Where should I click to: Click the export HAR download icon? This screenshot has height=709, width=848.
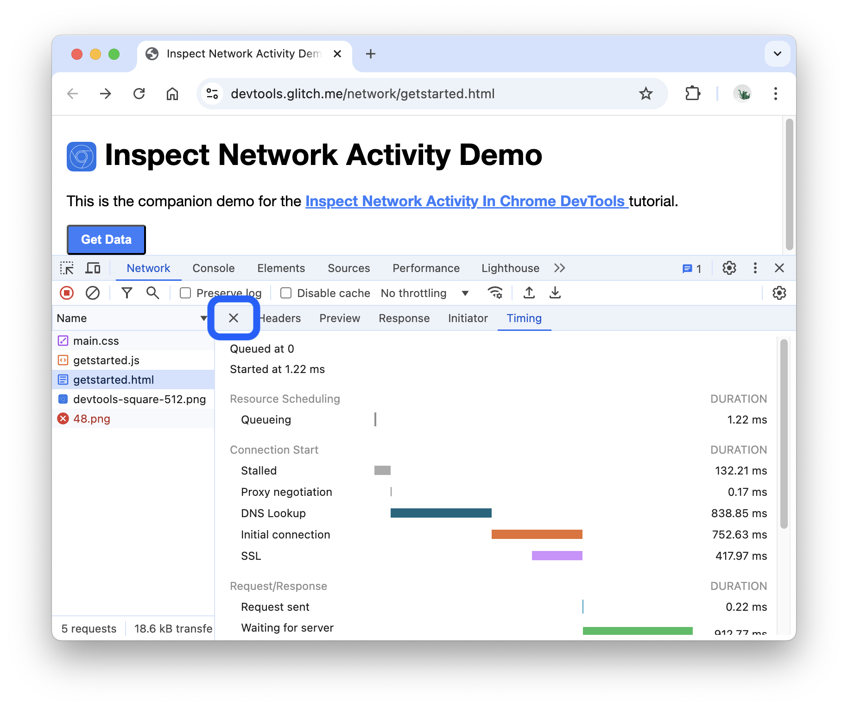555,293
